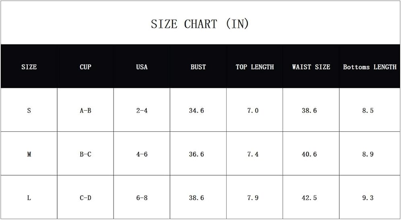Click the USA column header
402x220 pixels.
tap(142, 67)
